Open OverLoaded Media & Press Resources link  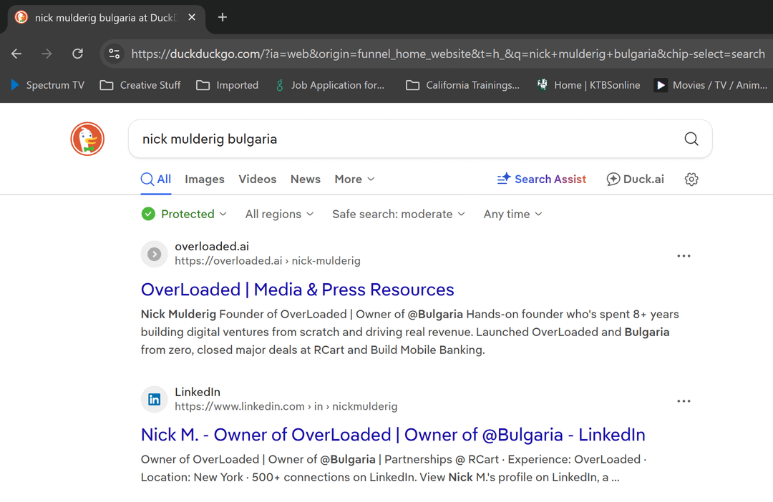[297, 290]
